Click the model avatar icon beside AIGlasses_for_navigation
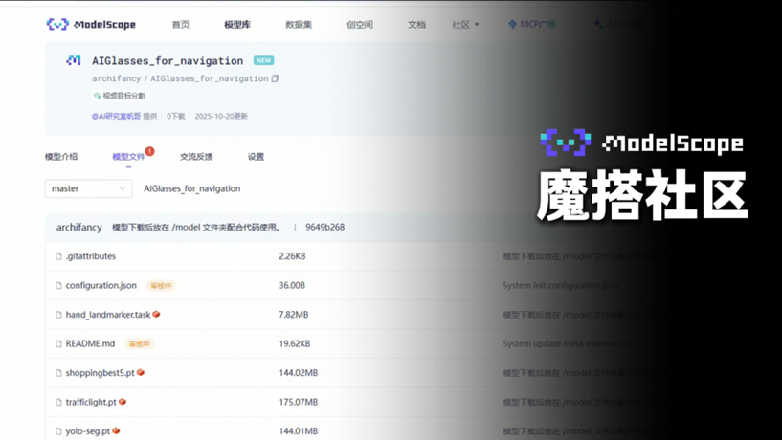This screenshot has height=440, width=782. (74, 61)
